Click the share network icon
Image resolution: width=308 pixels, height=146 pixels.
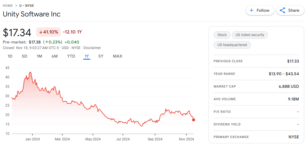tap(282, 10)
